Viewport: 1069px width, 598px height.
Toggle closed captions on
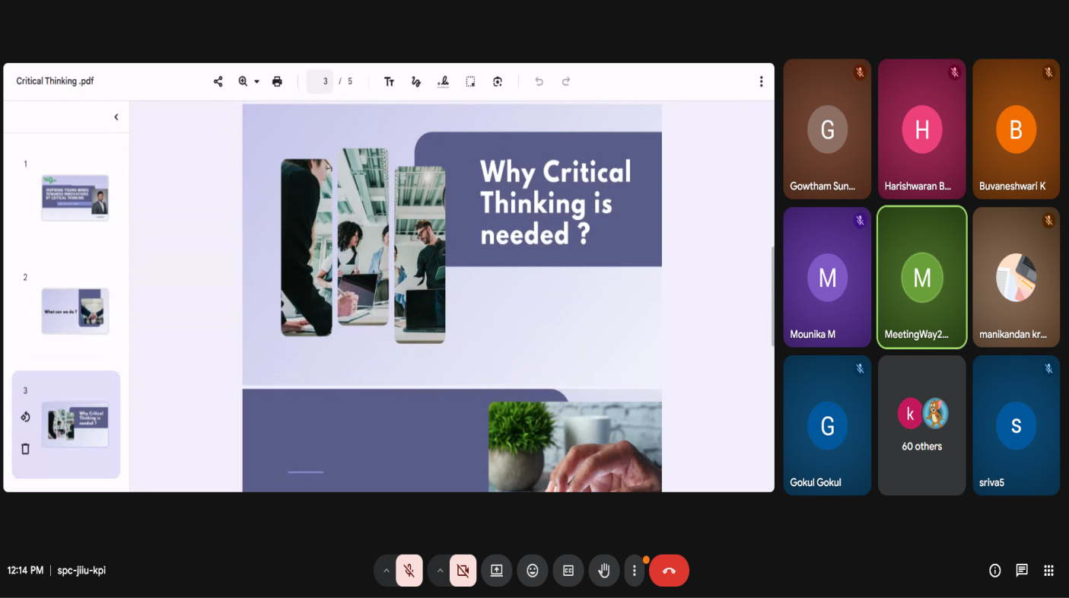pos(568,571)
